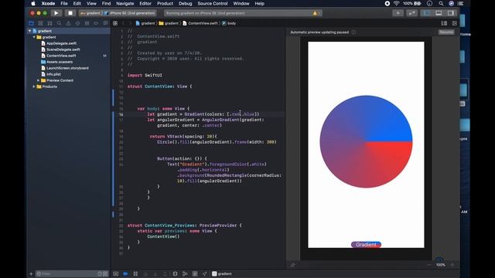Collapse the gradient project root

pyautogui.click(x=29, y=31)
